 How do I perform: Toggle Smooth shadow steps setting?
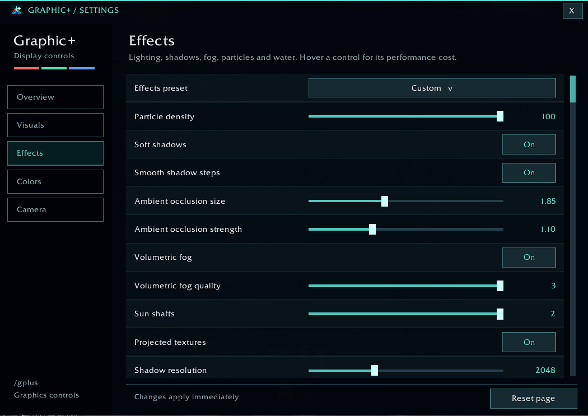pyautogui.click(x=529, y=173)
